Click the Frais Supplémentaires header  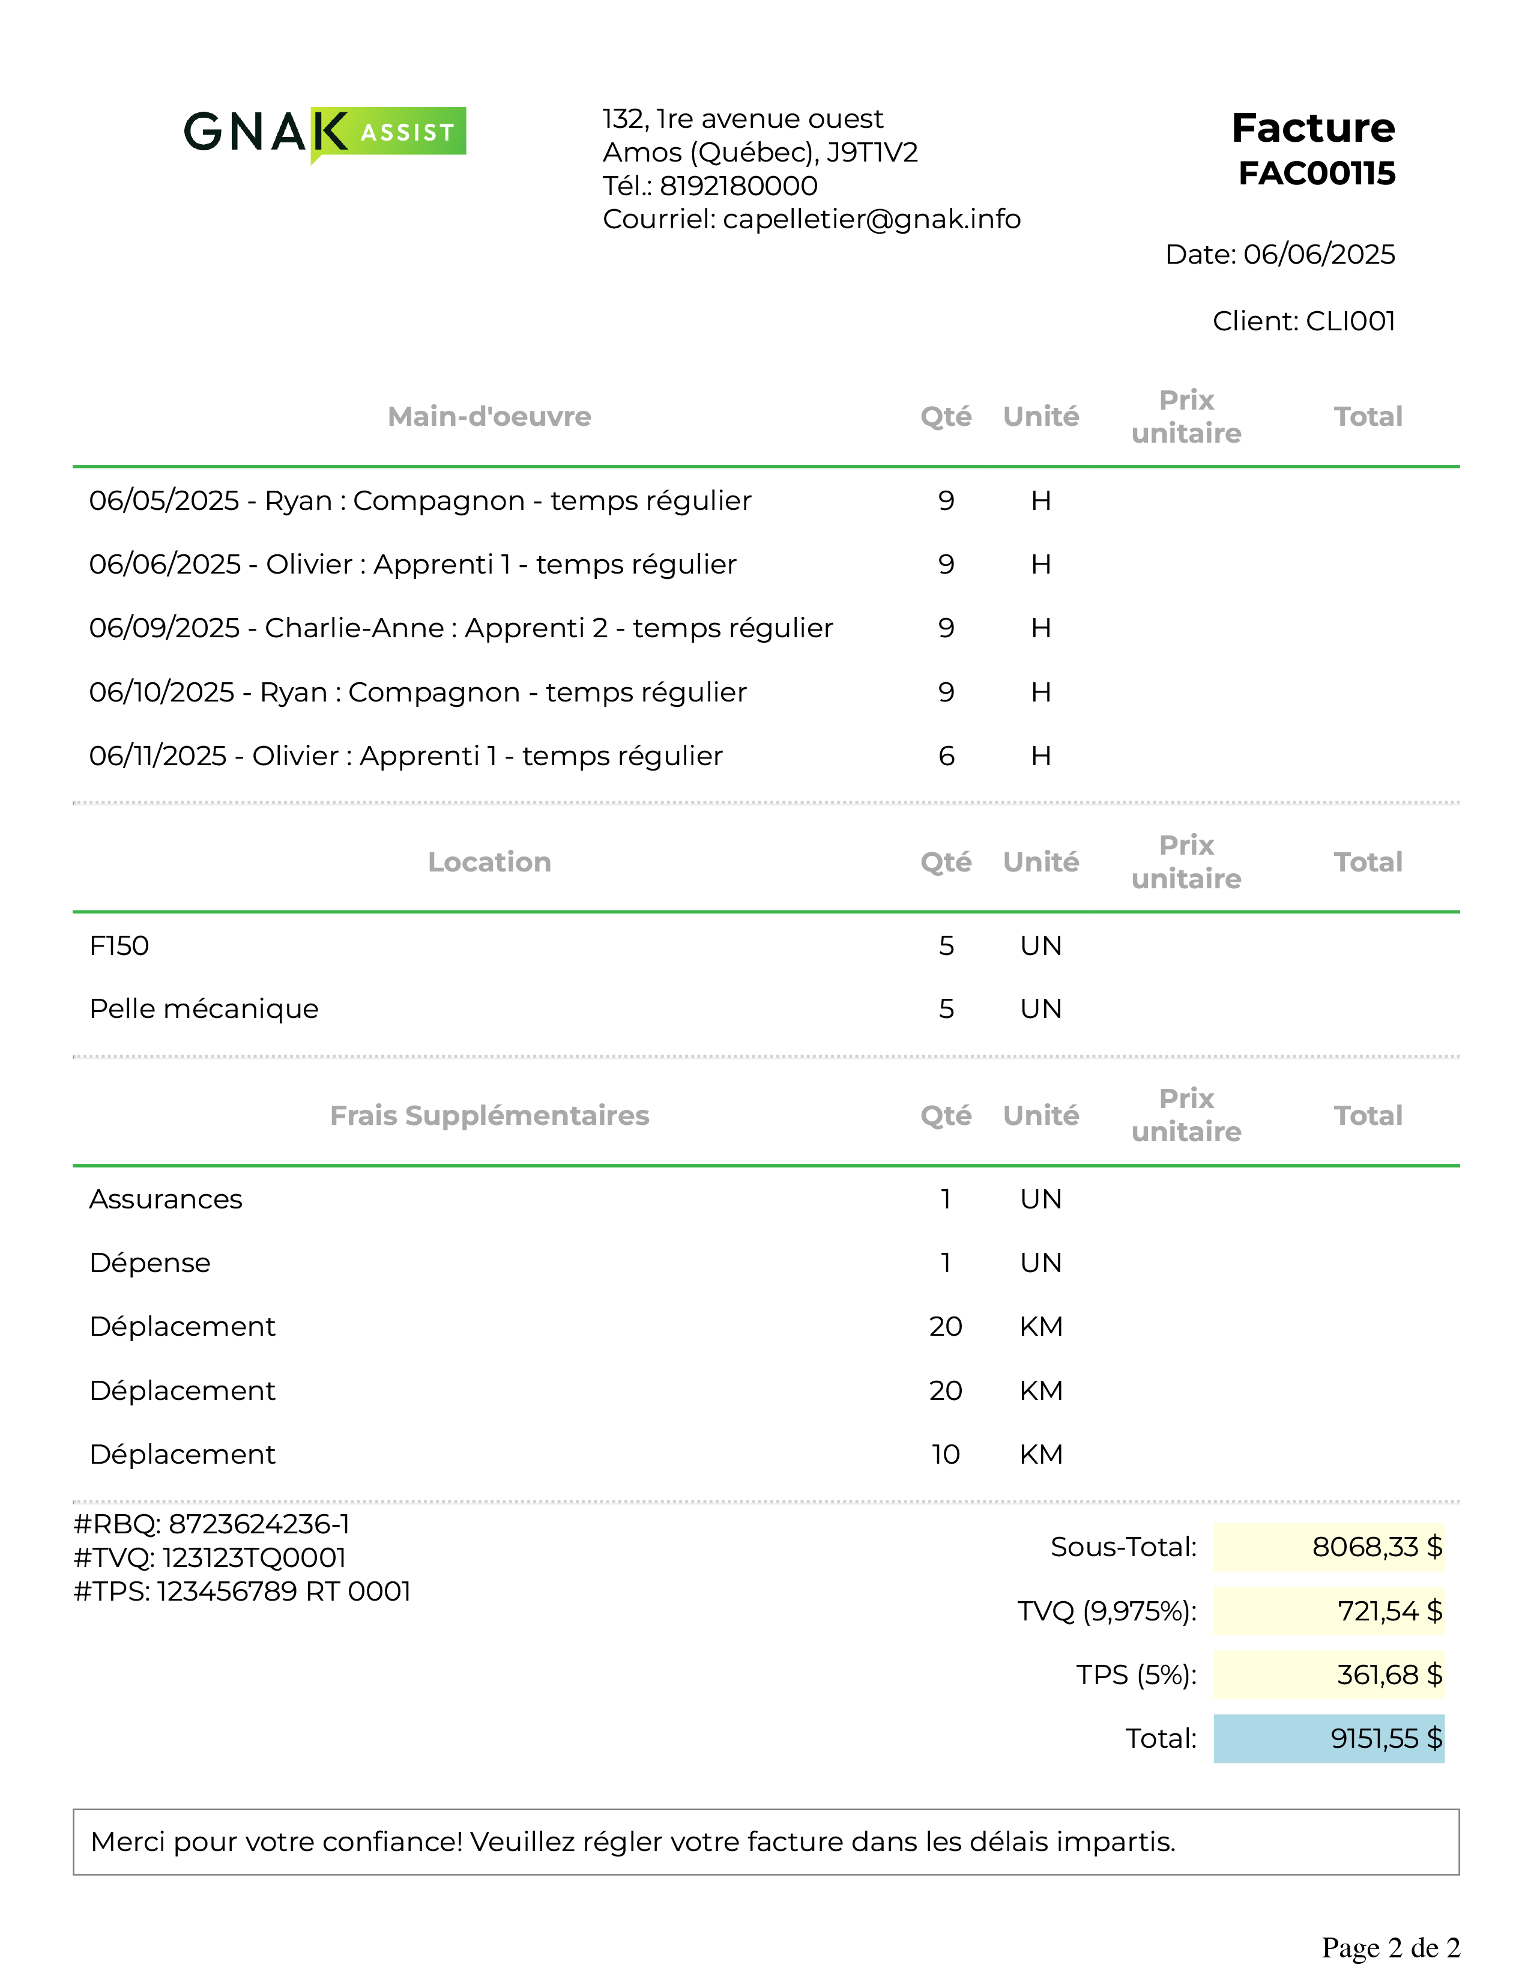(x=489, y=1115)
